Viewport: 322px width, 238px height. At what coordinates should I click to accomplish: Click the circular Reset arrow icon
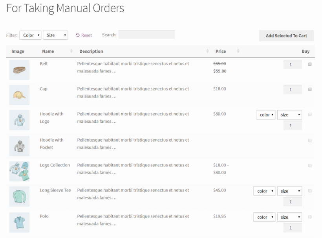(x=77, y=35)
